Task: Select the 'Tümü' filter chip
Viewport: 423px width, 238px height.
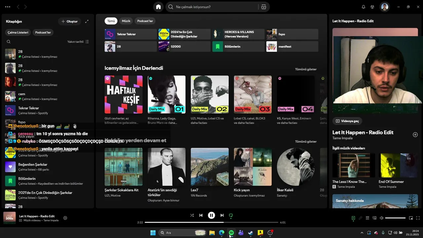Action: tap(111, 21)
